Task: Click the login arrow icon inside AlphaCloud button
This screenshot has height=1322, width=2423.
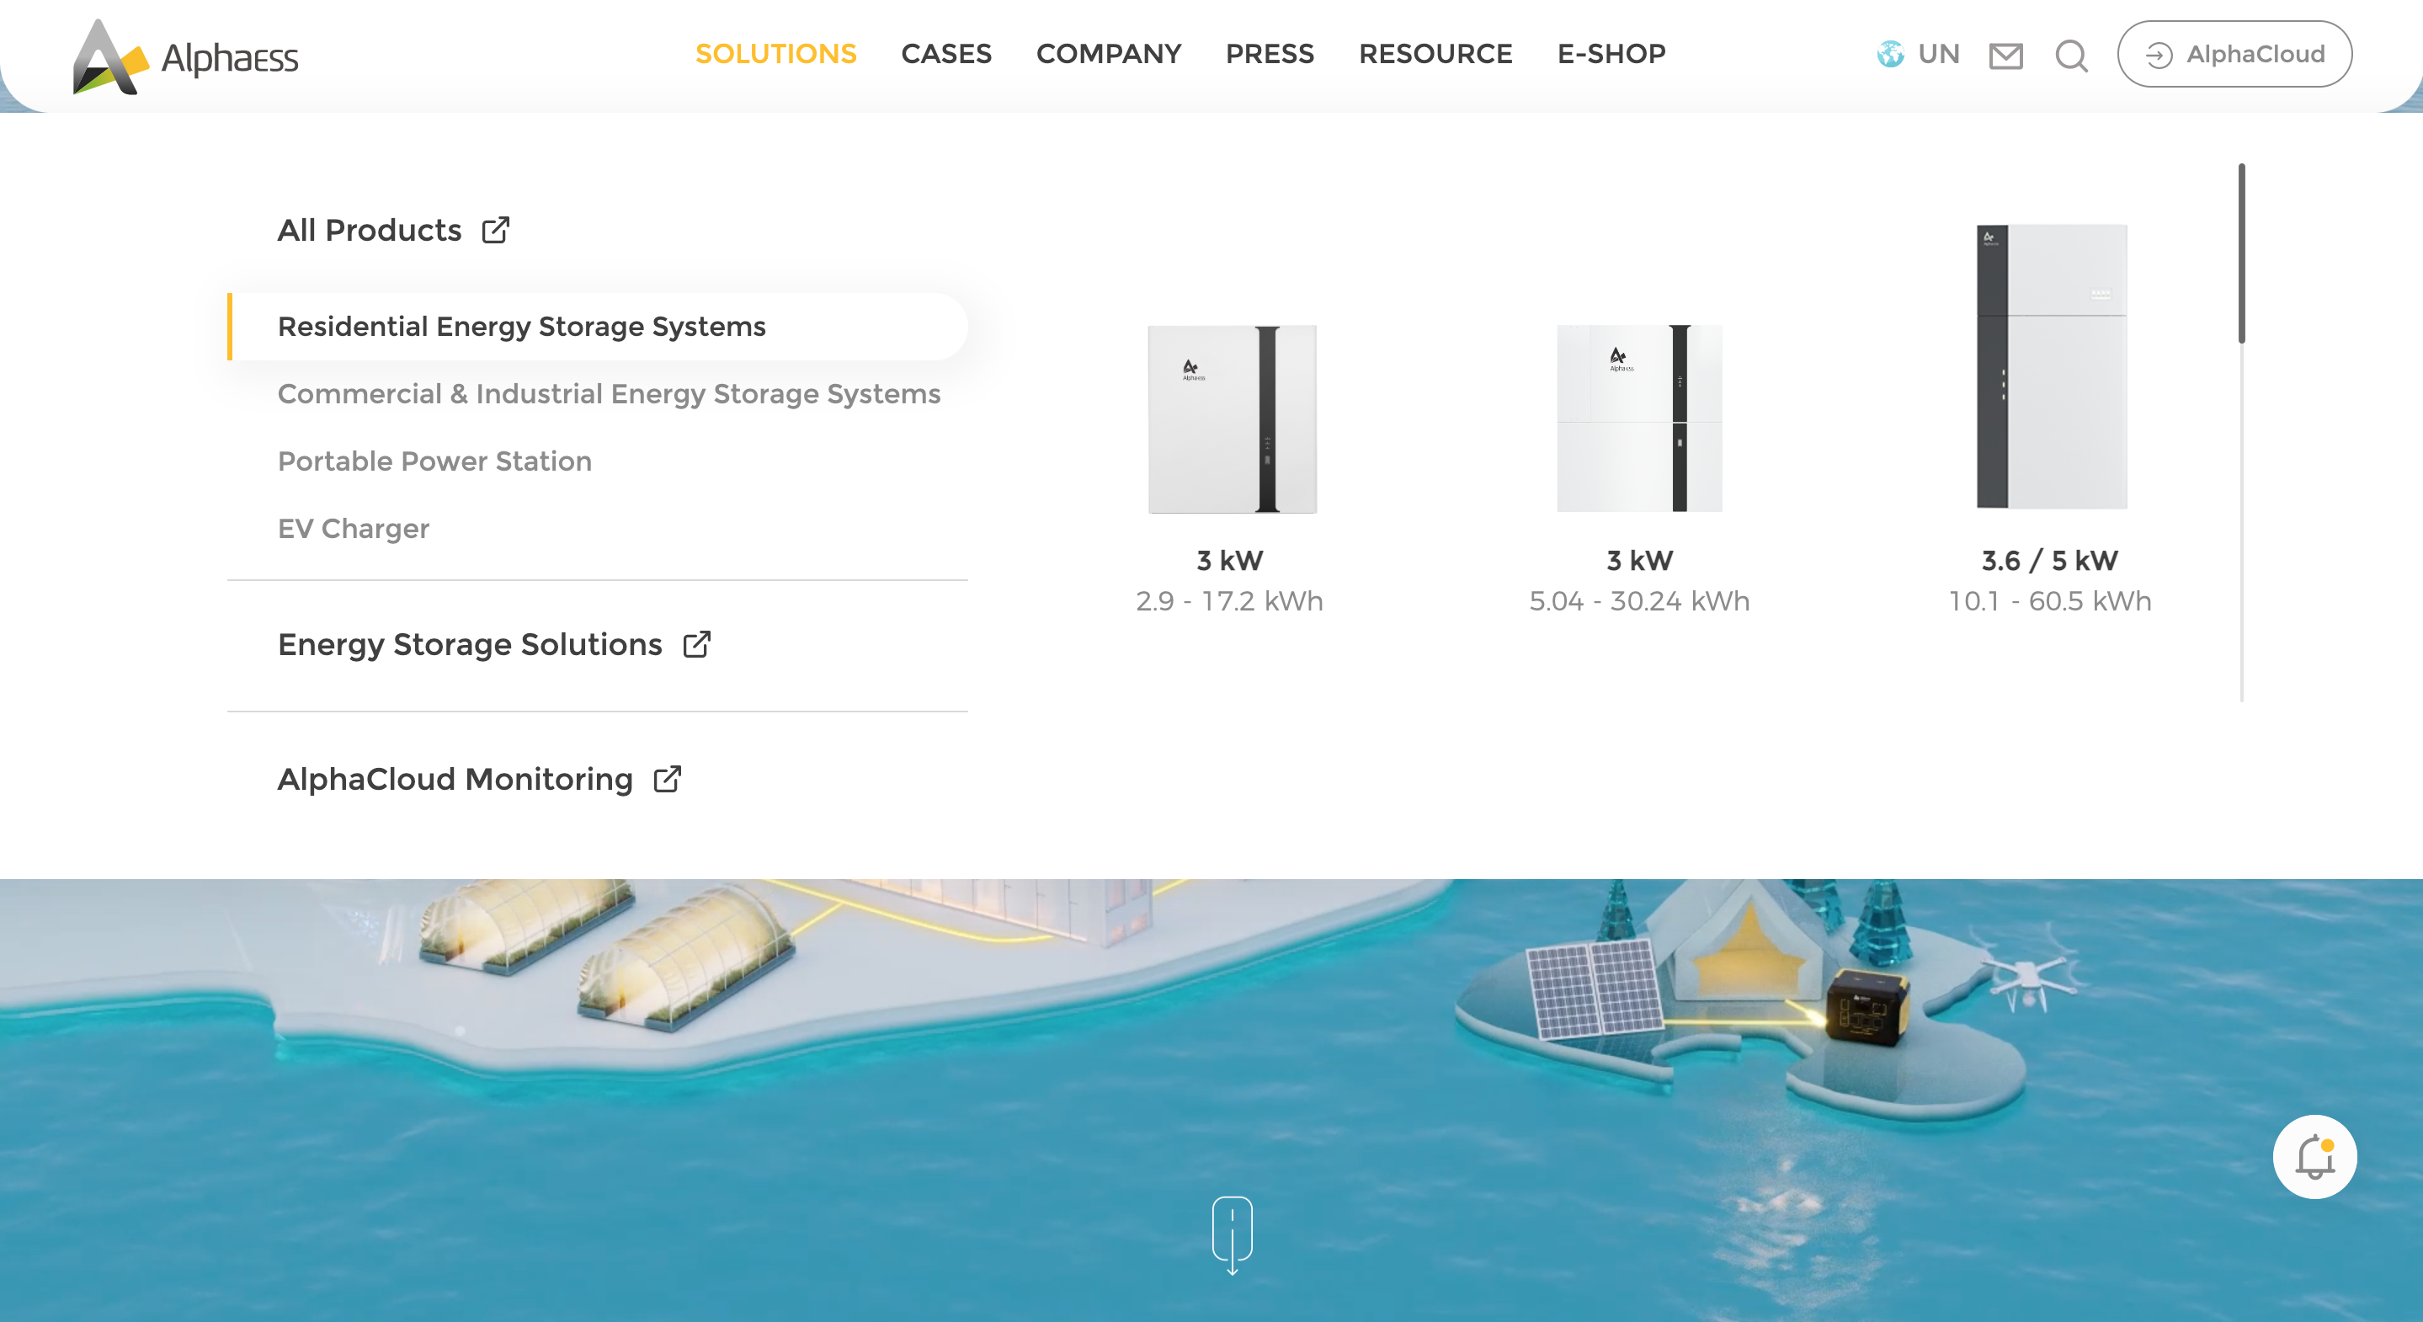Action: click(2159, 56)
